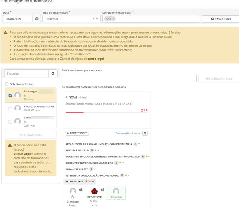Screen dimensions: 239x208
Task: Click the magnifier button beside employee search
Action: 53,73
